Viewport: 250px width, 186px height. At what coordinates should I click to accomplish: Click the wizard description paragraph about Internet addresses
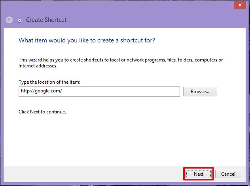tap(121, 63)
